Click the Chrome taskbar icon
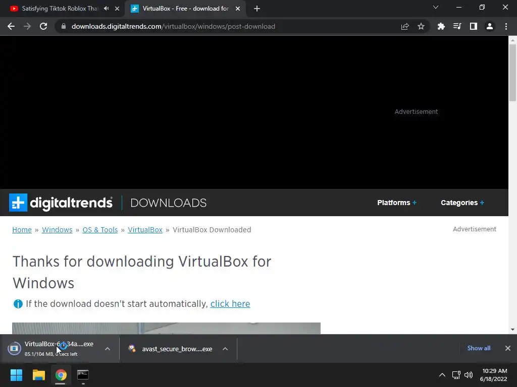517x387 pixels. (x=61, y=375)
